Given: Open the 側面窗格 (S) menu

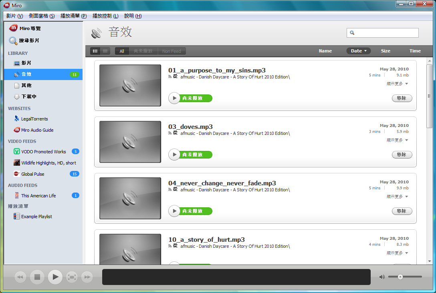Looking at the screenshot, I should coord(42,16).
